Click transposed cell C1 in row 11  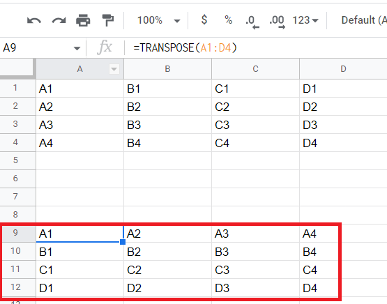coord(79,270)
